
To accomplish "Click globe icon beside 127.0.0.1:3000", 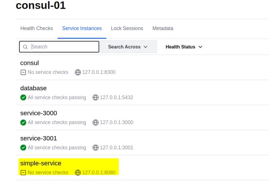I will [x=96, y=122].
